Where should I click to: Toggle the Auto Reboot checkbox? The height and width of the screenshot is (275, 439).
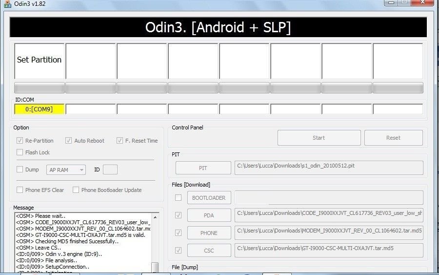pos(68,141)
